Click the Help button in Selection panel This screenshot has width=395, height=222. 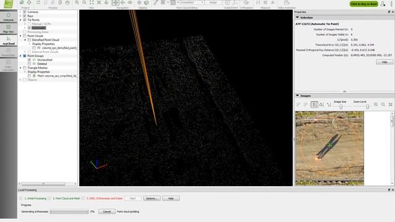(385, 62)
